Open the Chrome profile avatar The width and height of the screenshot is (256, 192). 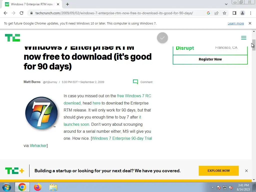242,13
